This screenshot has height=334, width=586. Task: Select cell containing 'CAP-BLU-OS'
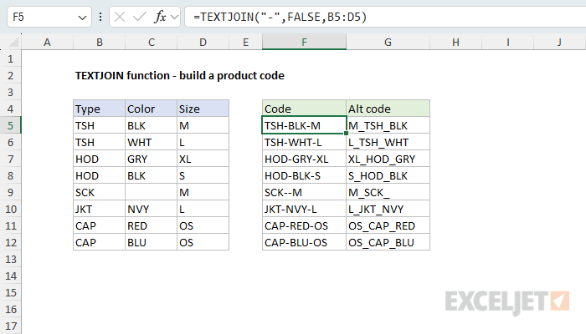pos(304,242)
